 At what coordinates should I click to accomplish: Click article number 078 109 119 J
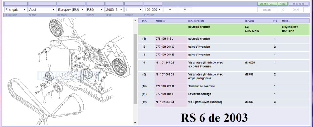[x=164, y=39]
